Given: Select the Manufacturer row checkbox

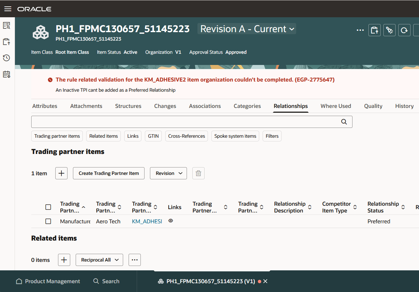Looking at the screenshot, I should tap(48, 221).
